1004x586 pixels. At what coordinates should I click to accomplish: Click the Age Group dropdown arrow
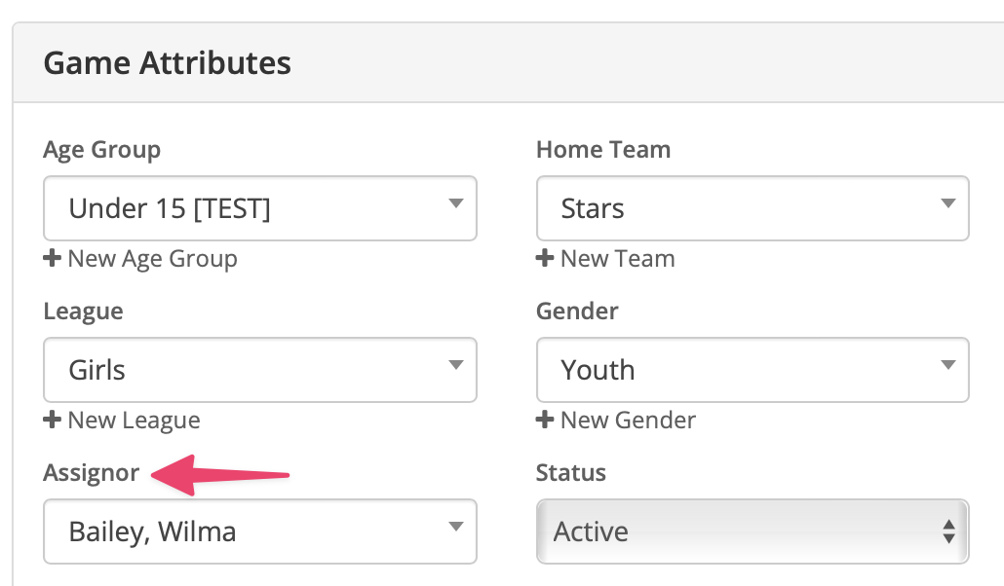click(456, 203)
